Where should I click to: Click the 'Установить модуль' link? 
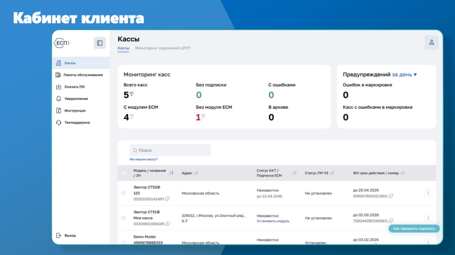(273, 221)
